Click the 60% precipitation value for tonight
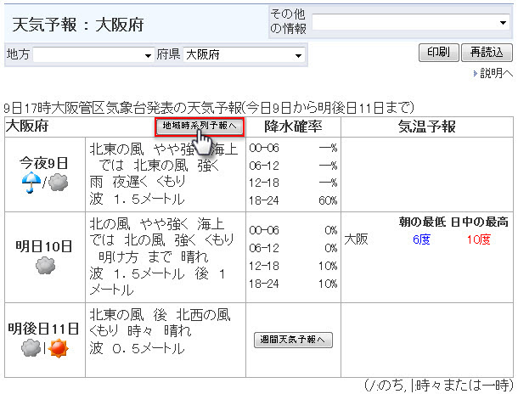This screenshot has height=394, width=518. [x=328, y=200]
